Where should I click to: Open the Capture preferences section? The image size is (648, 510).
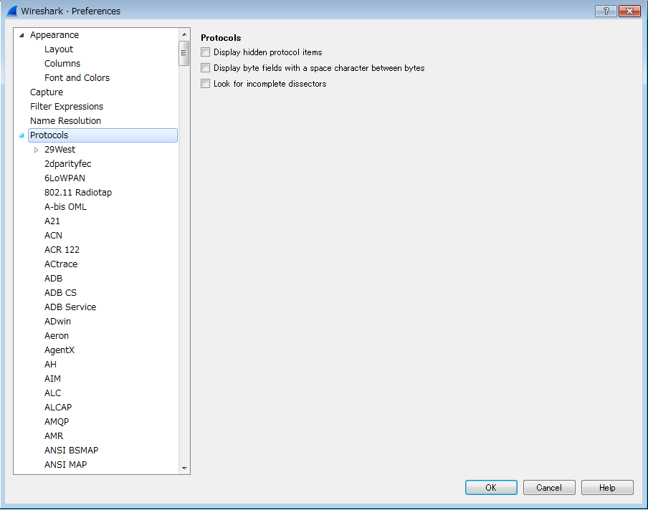pyautogui.click(x=46, y=92)
